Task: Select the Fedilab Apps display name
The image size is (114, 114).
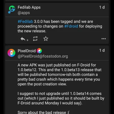Action: coord(29,7)
